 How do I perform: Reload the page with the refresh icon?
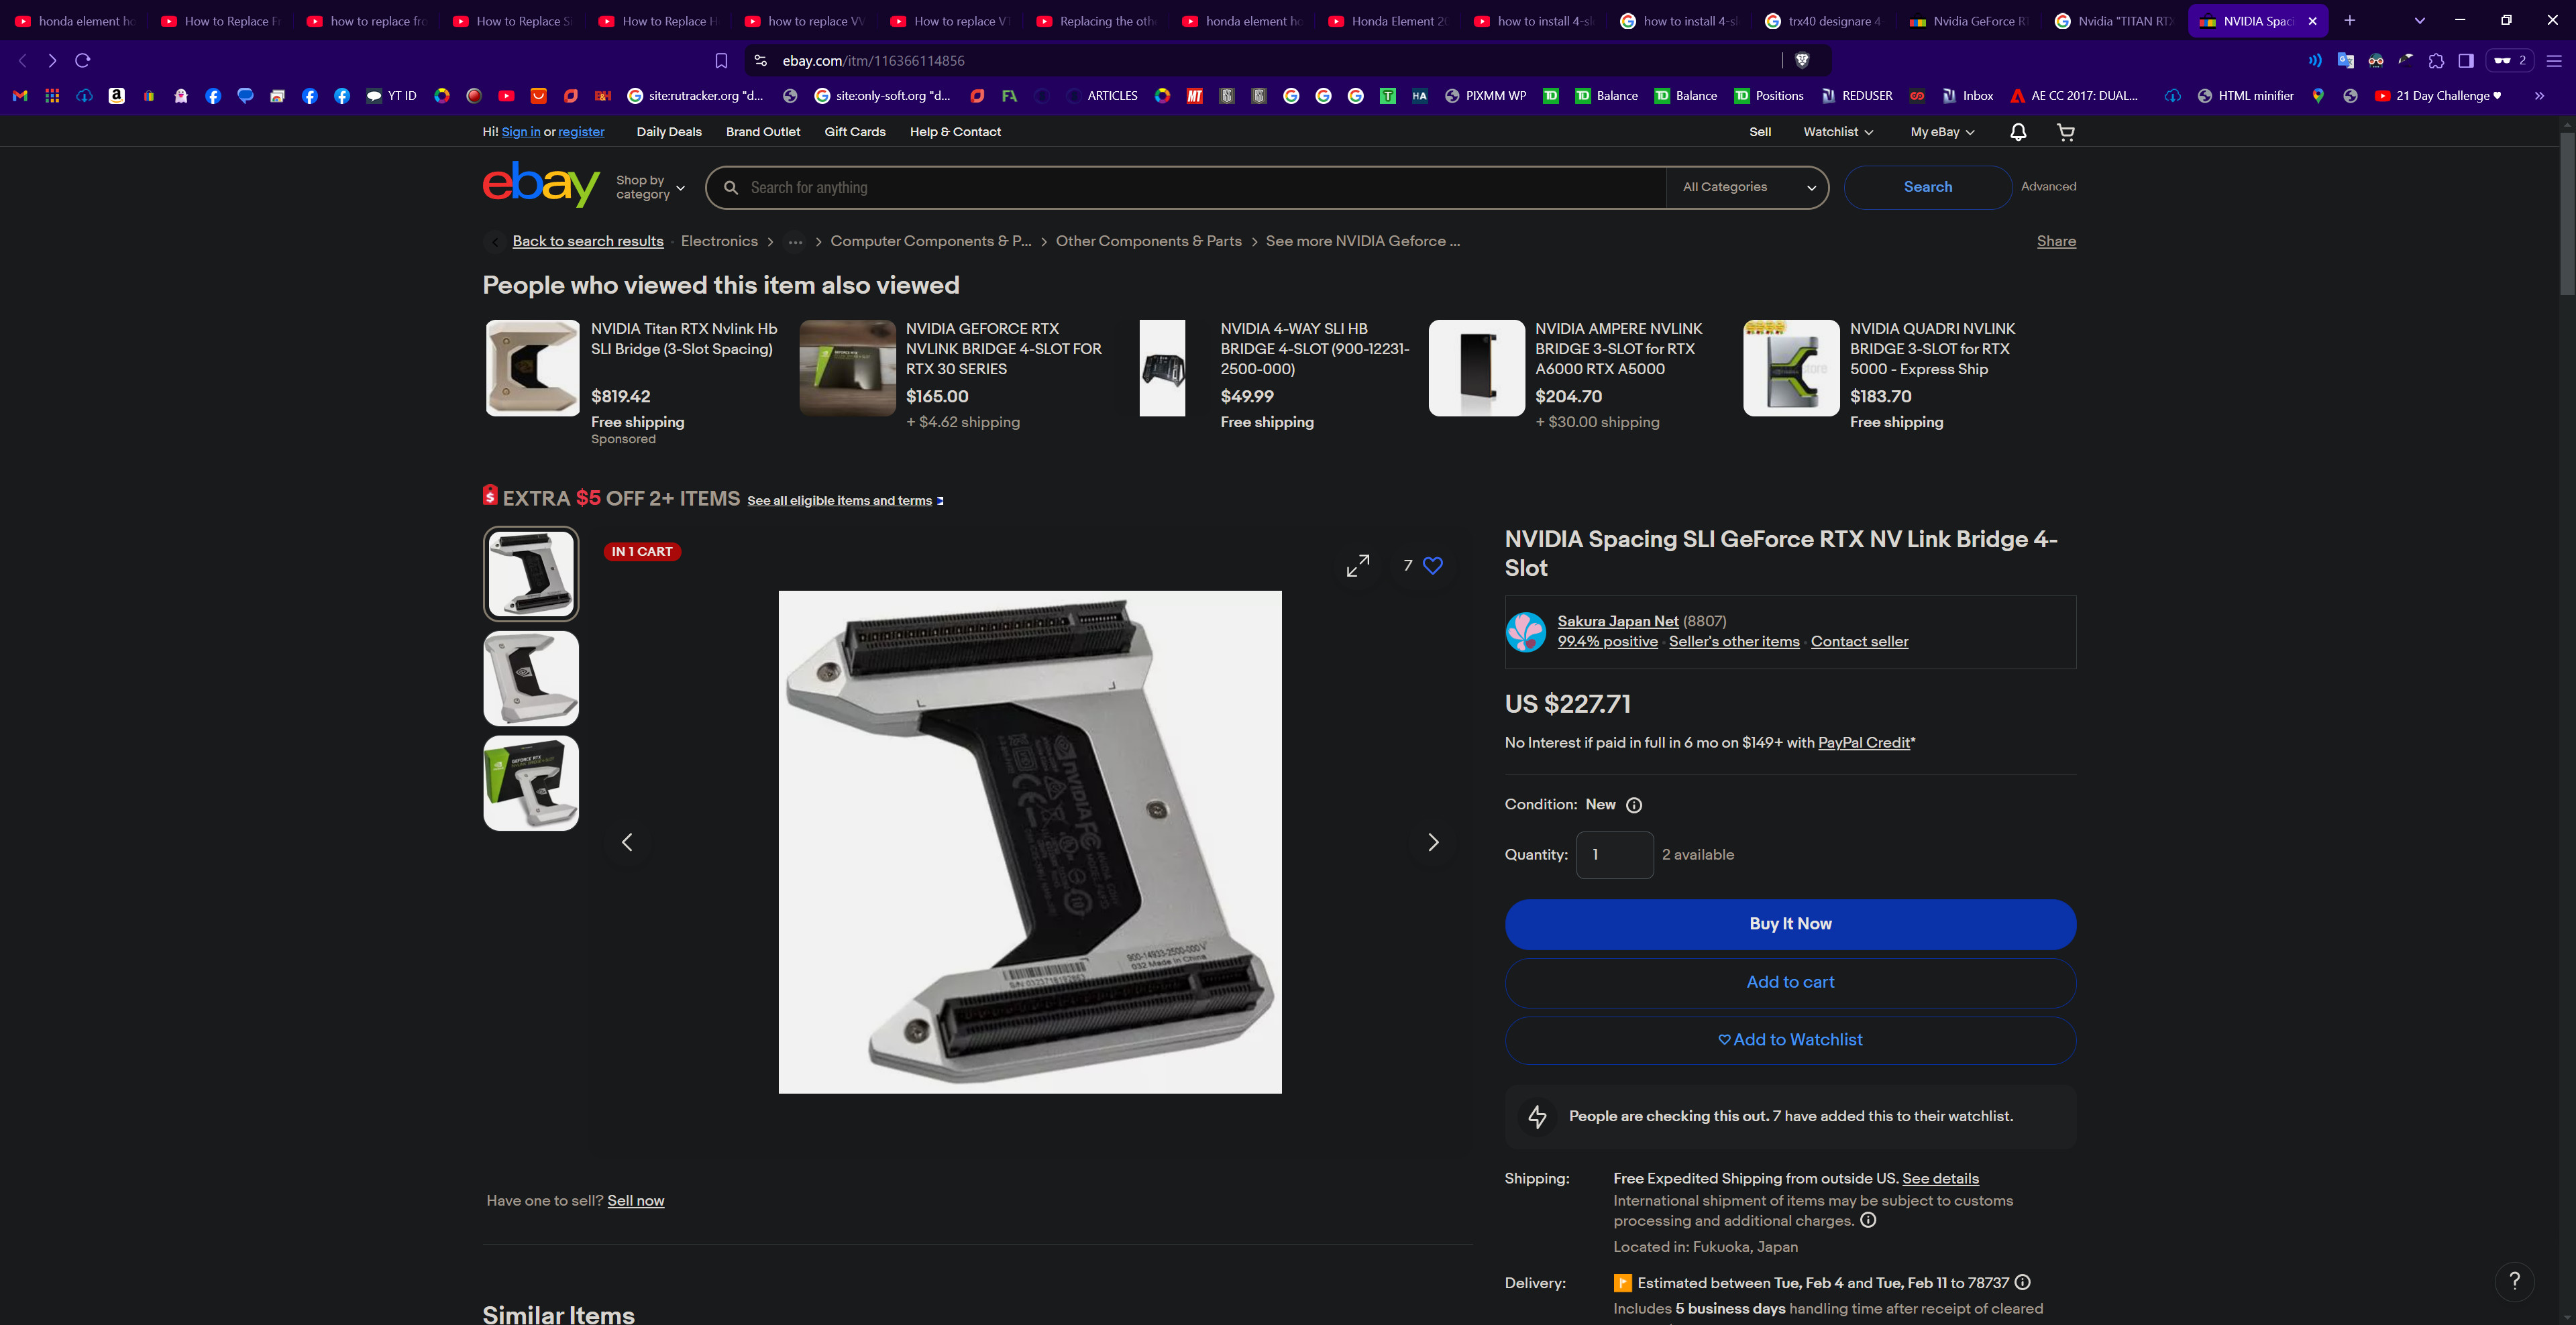(83, 61)
